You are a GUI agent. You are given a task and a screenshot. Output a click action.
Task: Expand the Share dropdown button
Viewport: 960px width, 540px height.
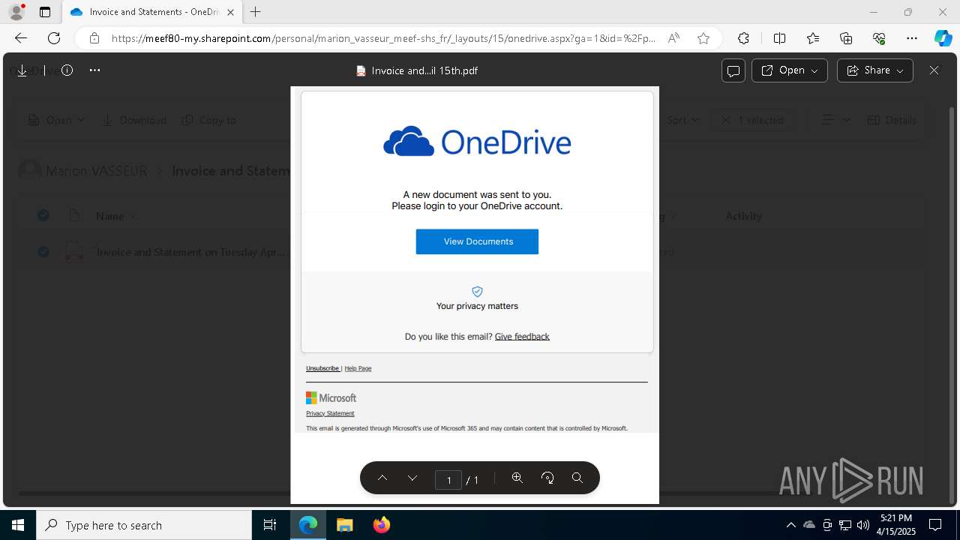(875, 70)
